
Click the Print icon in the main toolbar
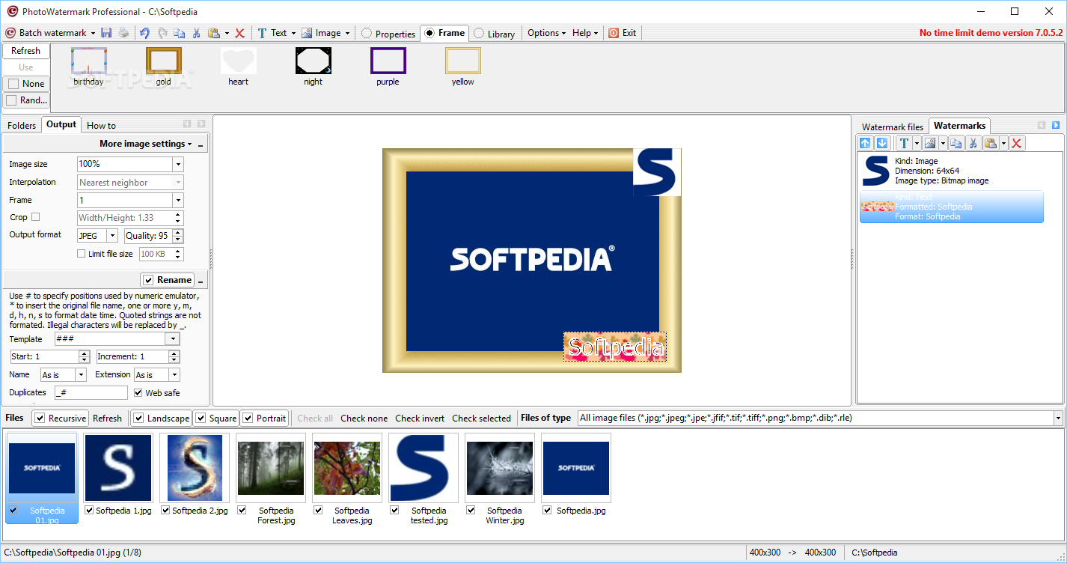click(x=123, y=33)
